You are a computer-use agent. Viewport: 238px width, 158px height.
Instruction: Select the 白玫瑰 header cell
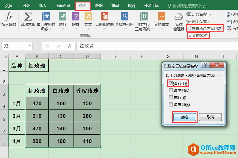(61, 91)
